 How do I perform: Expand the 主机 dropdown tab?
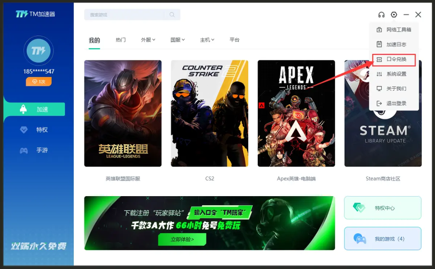tap(207, 40)
